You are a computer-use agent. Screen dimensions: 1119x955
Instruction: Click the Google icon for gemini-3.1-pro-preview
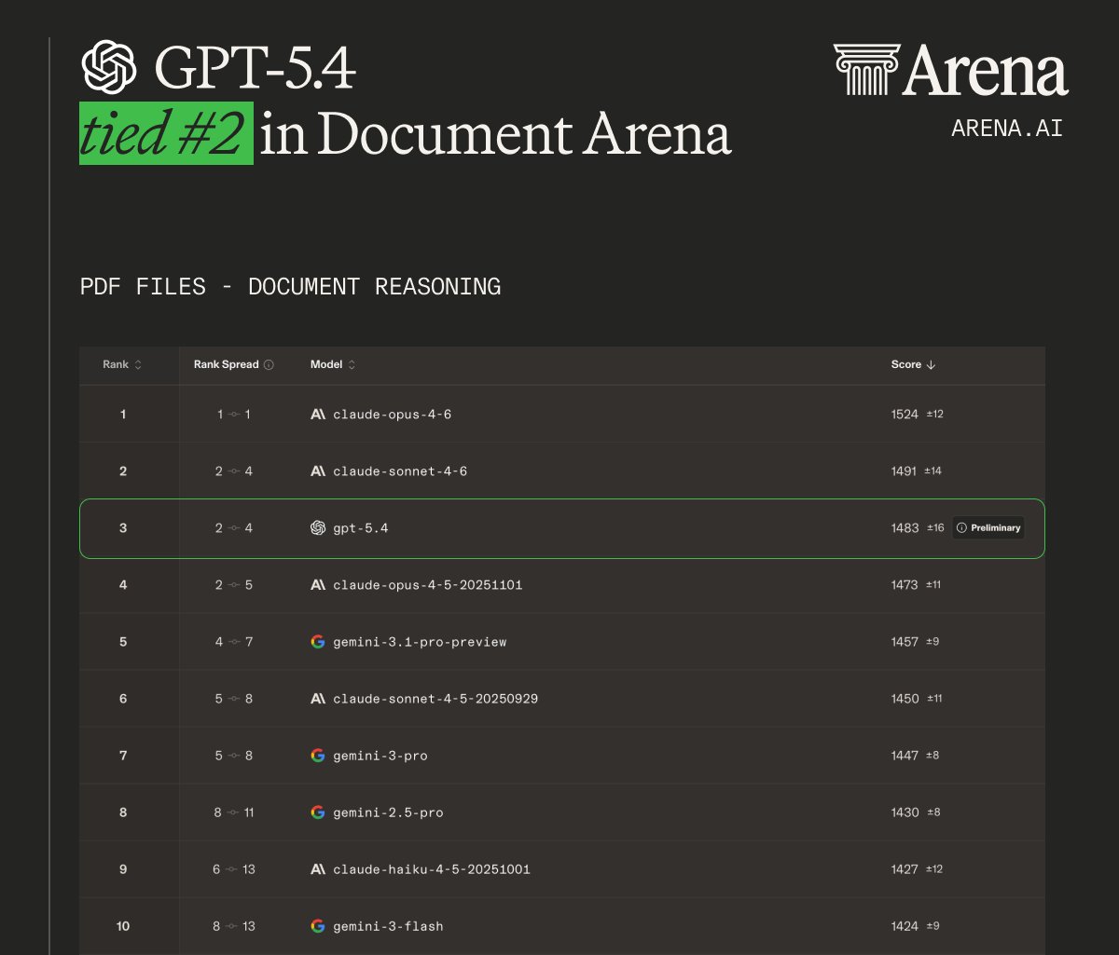(x=318, y=641)
